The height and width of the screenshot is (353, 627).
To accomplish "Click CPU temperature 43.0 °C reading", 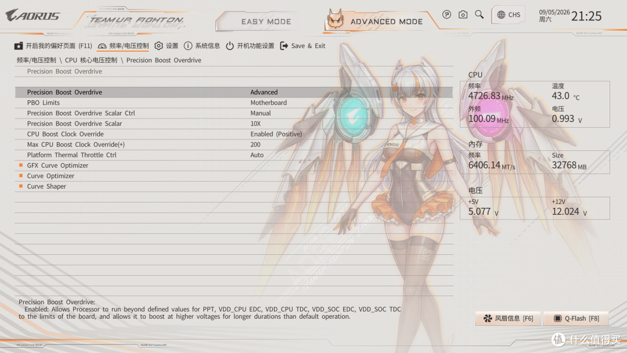I will (x=565, y=96).
